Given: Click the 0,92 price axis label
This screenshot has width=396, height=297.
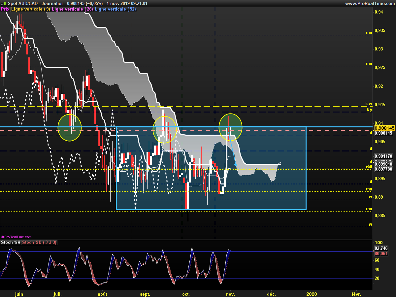Looking at the screenshot, I should [379, 86].
